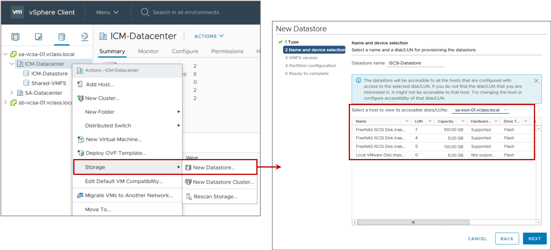This screenshot has height=250, width=551.
Task: Click the horizontal scrollbar thumb of disk table
Action: pos(413,222)
